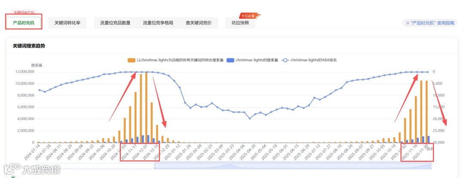This screenshot has height=178, width=464.
Task: Click the 30,000 ranking axis label
Action: [x=438, y=142]
